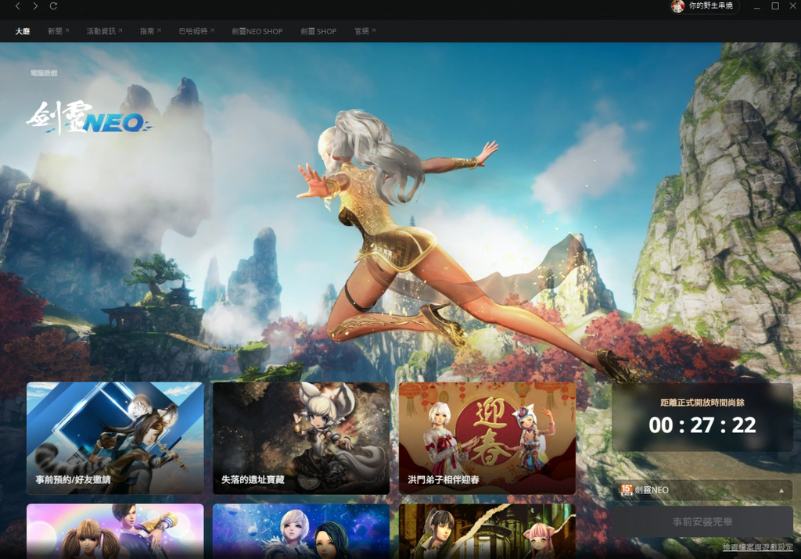Viewport: 801px width, 559px height.
Task: Click the 劍靈NEO game logo
Action: 89,117
